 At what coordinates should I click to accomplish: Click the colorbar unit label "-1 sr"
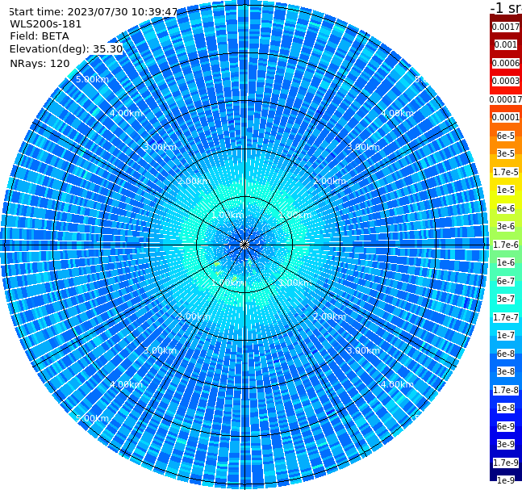point(506,8)
